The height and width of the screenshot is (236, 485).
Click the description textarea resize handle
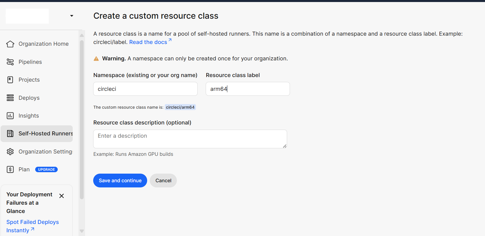coord(285,146)
